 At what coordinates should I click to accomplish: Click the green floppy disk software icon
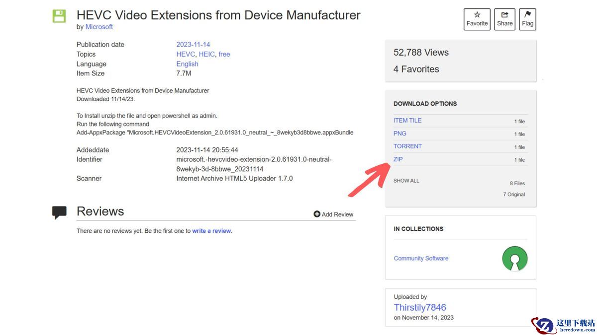pos(59,16)
